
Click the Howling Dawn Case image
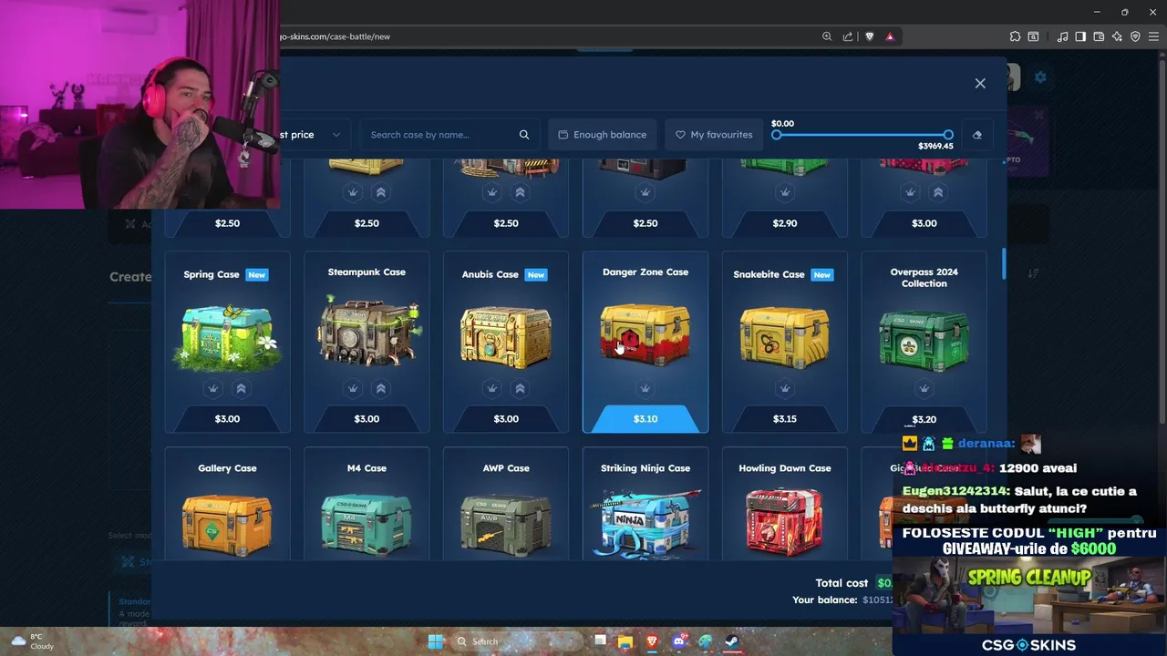(x=785, y=522)
